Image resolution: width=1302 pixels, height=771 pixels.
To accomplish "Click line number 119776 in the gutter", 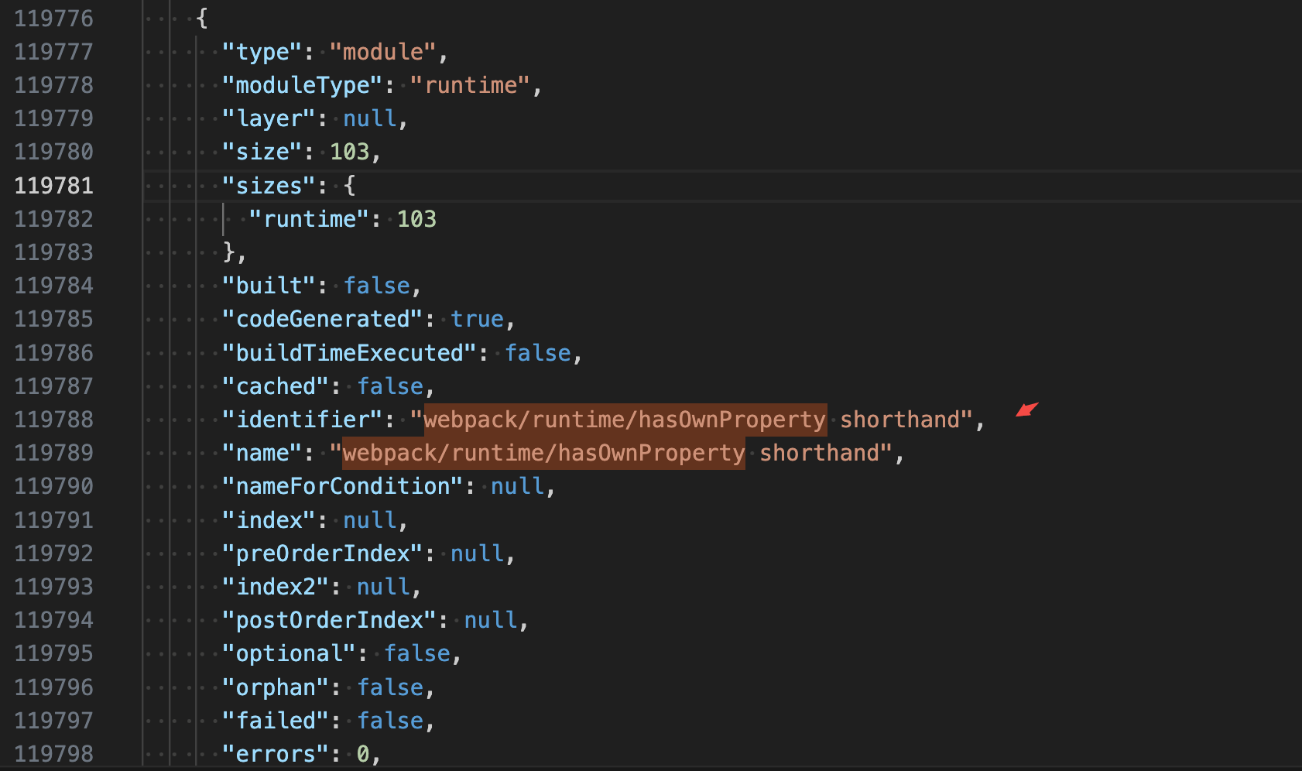I will click(x=53, y=17).
